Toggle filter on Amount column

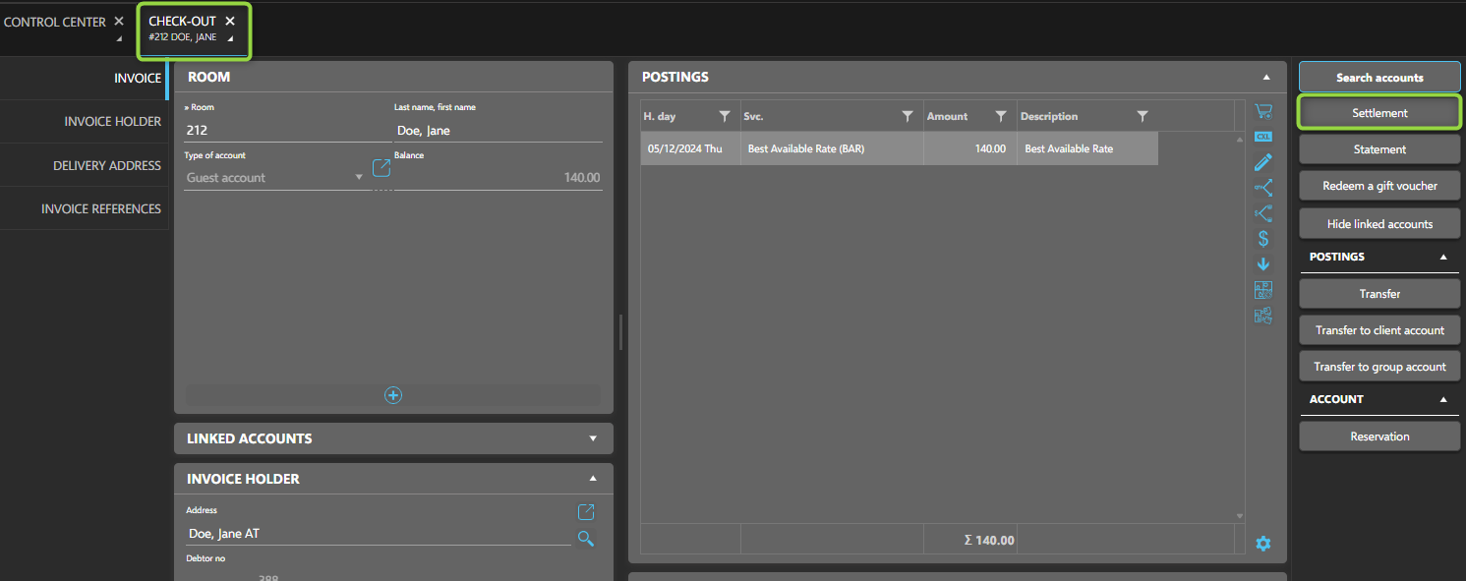[1000, 116]
